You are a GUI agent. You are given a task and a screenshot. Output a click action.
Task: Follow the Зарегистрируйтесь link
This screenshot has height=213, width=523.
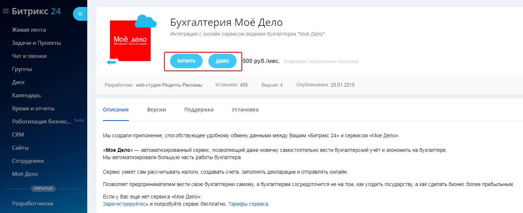pyautogui.click(x=126, y=204)
